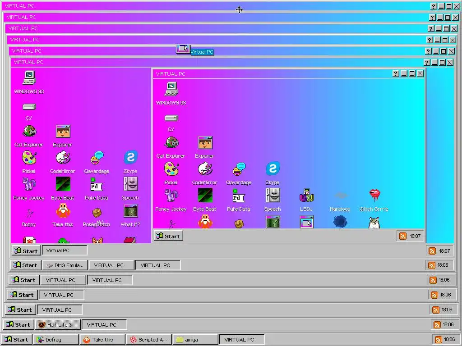Switch to the amiga folder taskbar item

(x=195, y=340)
